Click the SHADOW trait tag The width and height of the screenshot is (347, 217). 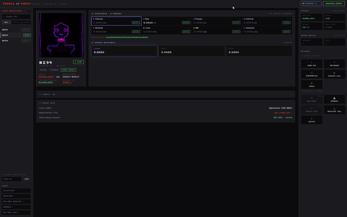coord(43,70)
